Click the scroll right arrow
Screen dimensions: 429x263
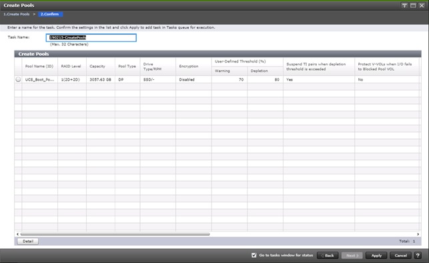(418, 234)
